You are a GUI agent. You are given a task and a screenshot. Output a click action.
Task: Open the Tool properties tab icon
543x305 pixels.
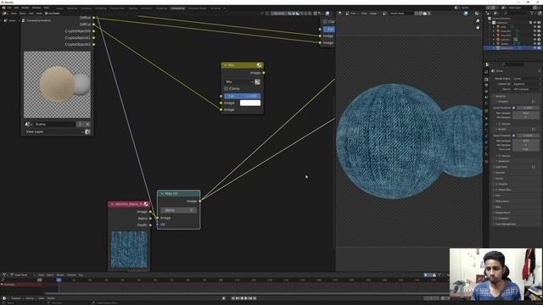click(486, 72)
